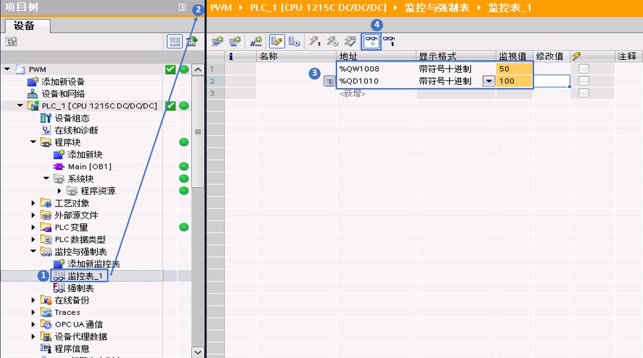643x358 pixels.
Task: Click the Insert row toolbar icon
Action: [217, 42]
